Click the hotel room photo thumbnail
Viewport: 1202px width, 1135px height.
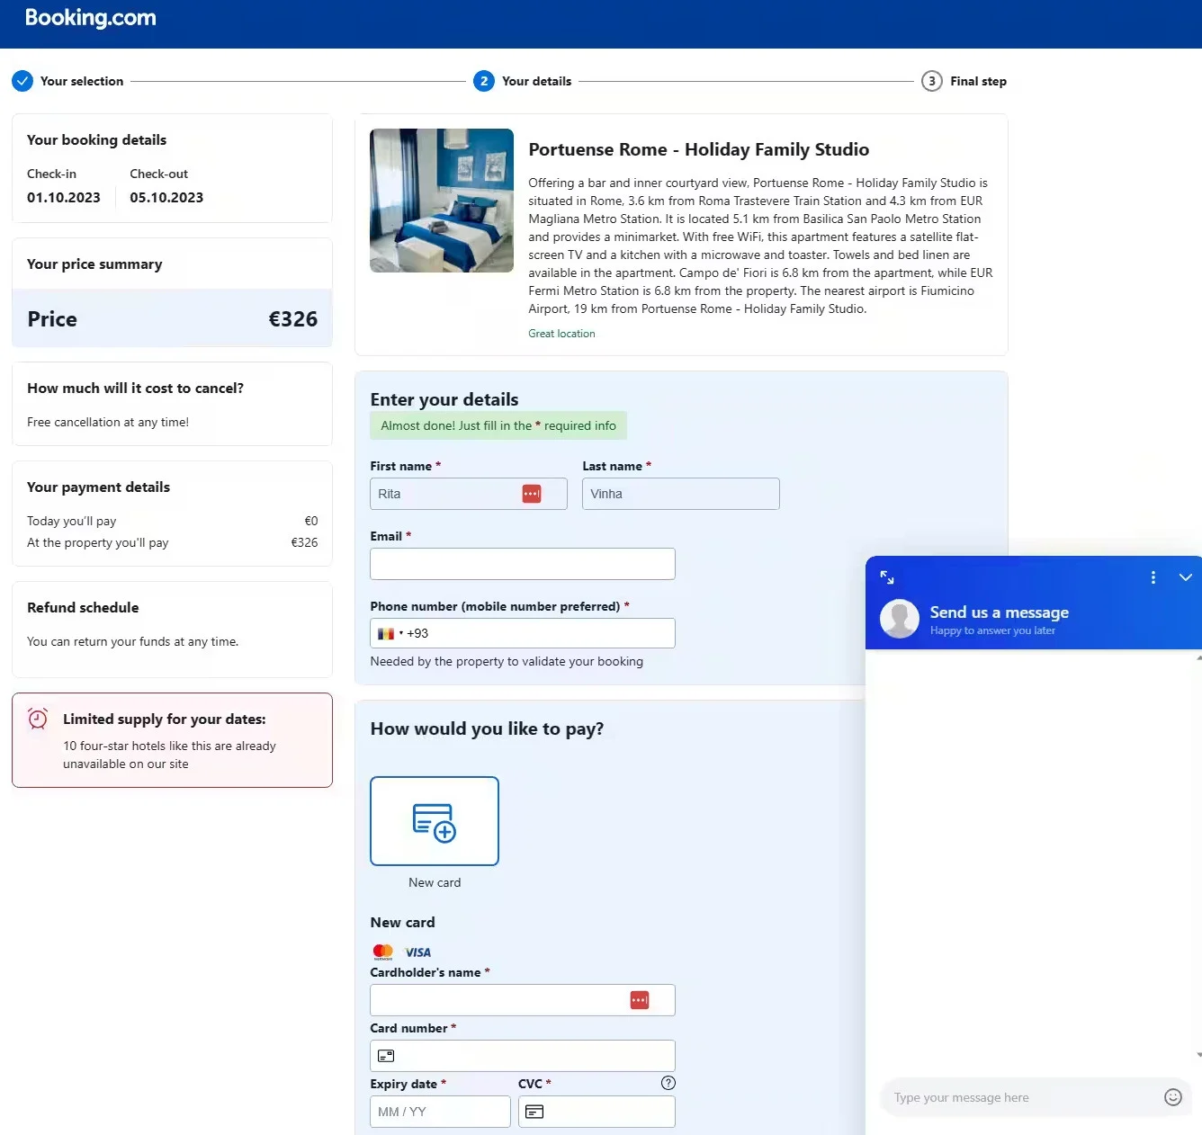pos(441,200)
